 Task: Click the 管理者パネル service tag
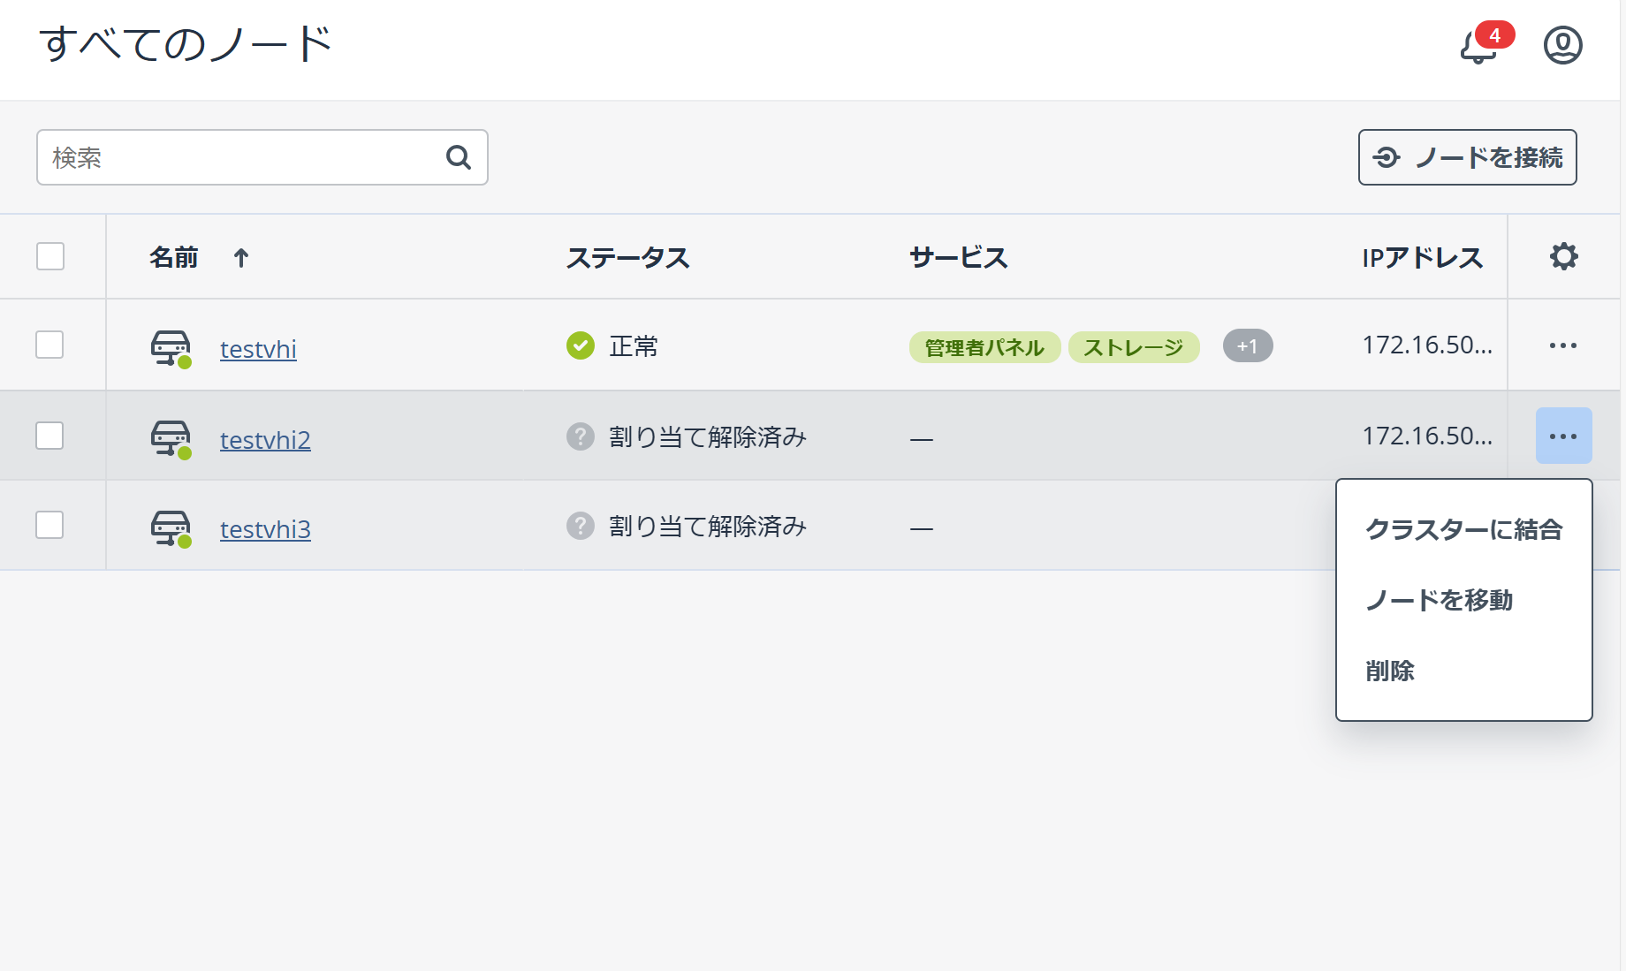(x=984, y=347)
